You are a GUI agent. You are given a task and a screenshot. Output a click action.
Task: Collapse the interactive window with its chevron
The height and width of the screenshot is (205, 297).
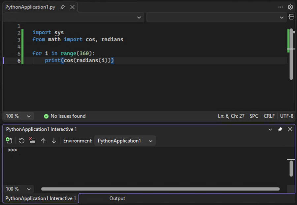point(270,129)
